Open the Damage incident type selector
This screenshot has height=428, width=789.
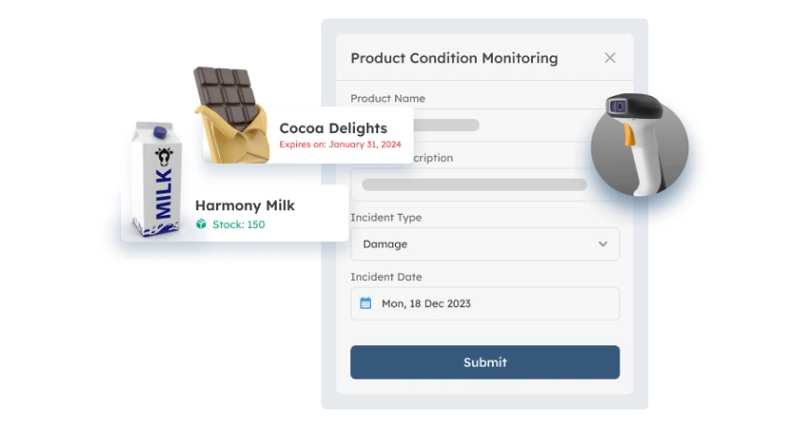click(x=483, y=244)
